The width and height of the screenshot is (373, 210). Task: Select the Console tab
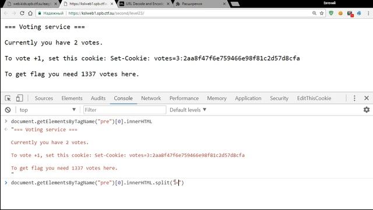[x=123, y=98]
